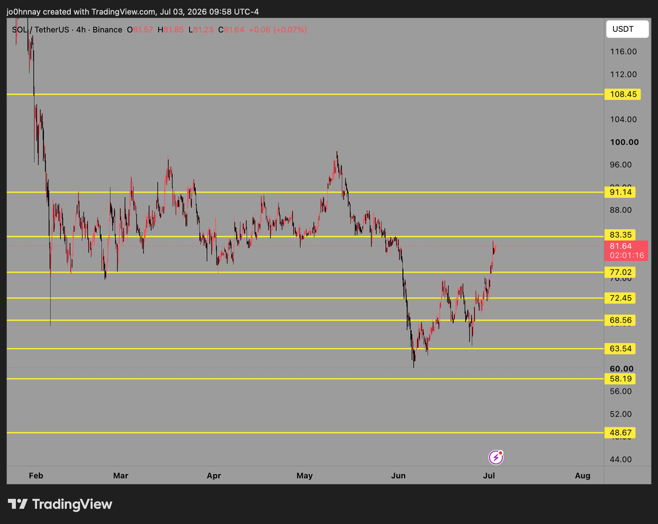Click the TradingView logo at bottom left
The width and height of the screenshot is (658, 524).
pyautogui.click(x=60, y=504)
